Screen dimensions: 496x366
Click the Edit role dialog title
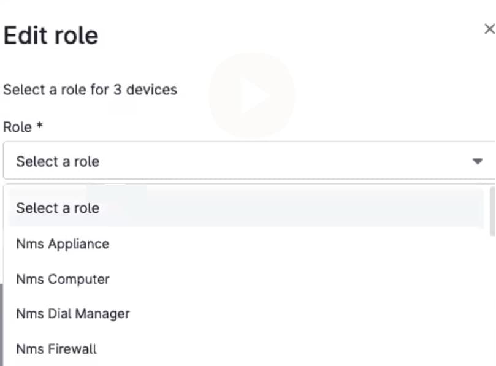pos(50,35)
